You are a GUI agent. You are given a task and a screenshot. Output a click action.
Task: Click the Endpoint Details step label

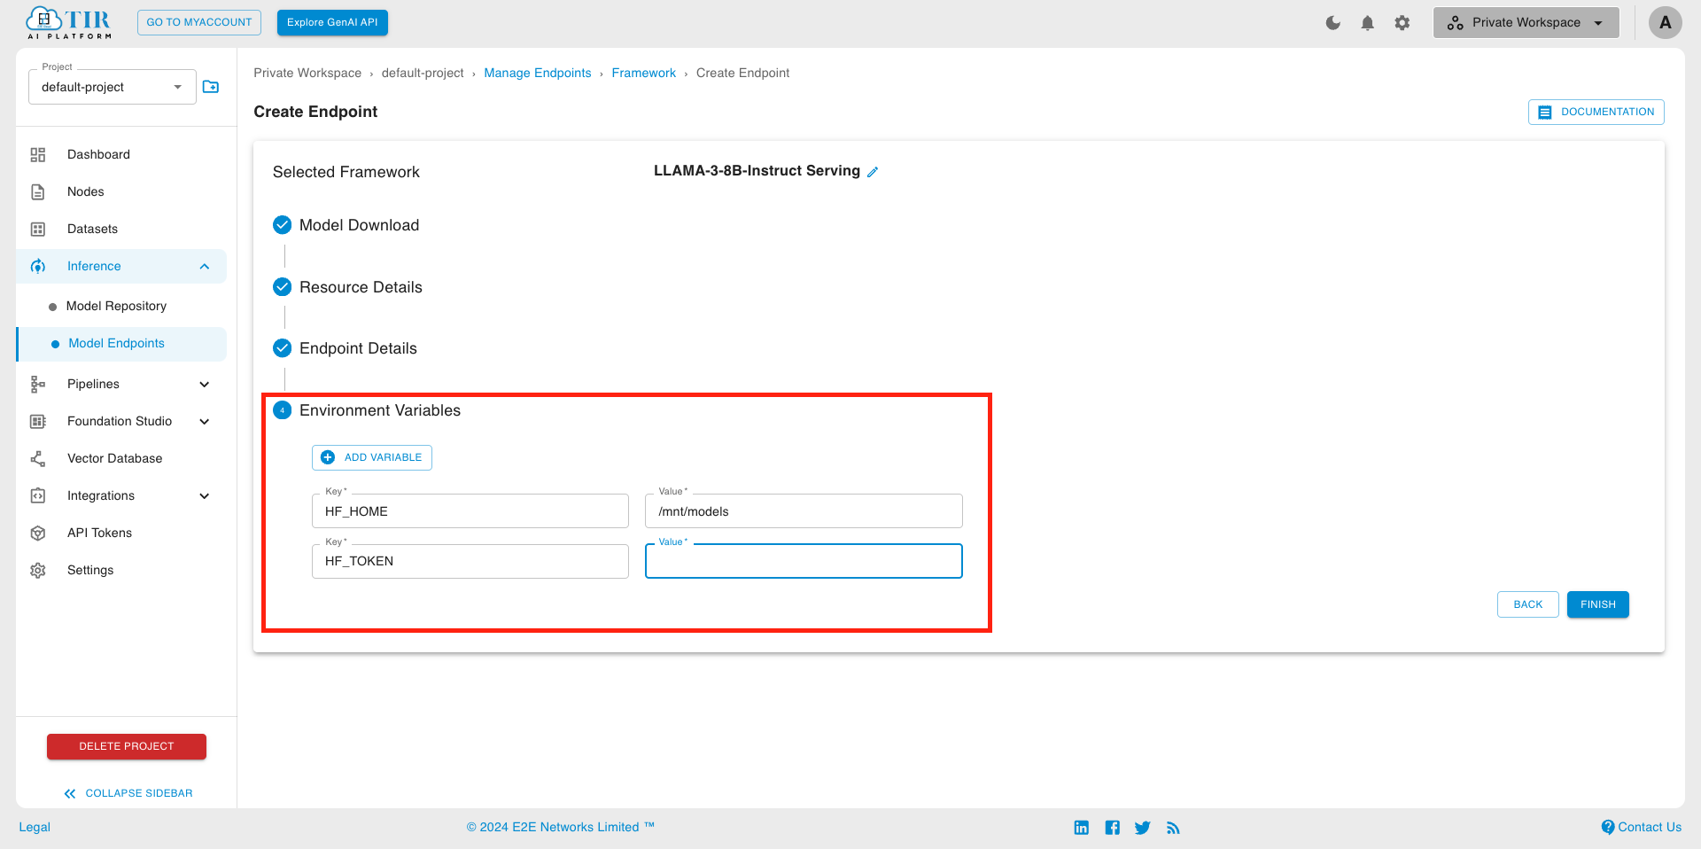[x=358, y=349]
